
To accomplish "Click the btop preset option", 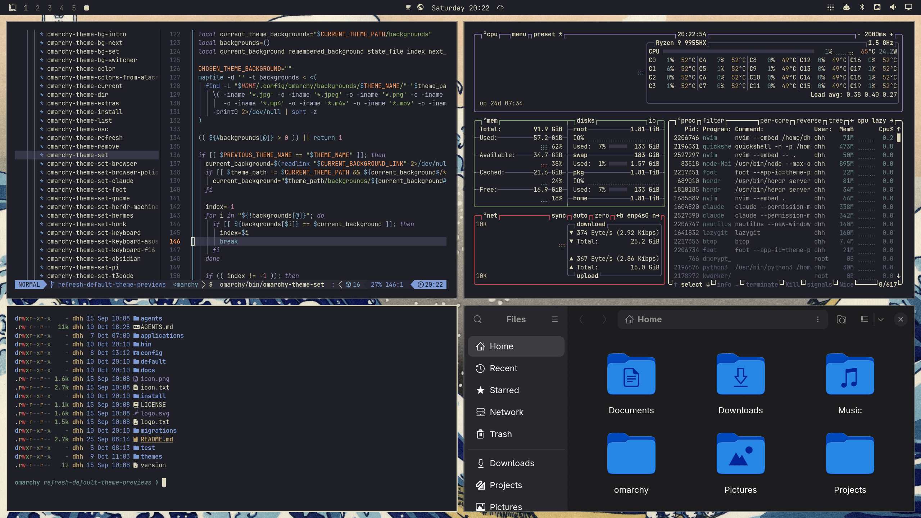I will click(x=548, y=34).
